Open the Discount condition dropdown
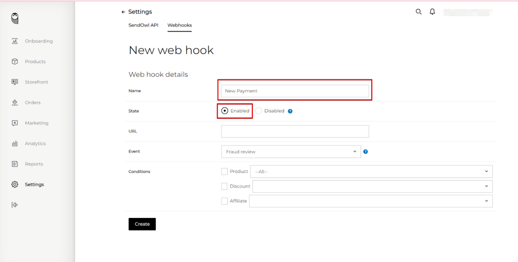 (372, 186)
